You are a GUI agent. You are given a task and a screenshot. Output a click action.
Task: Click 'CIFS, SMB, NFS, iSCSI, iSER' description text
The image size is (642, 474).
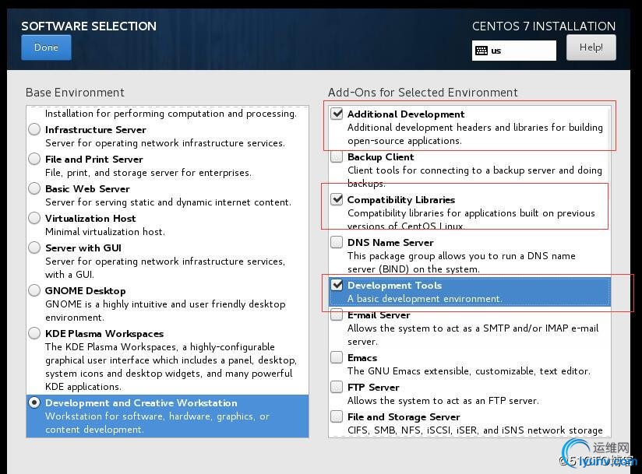(475, 430)
